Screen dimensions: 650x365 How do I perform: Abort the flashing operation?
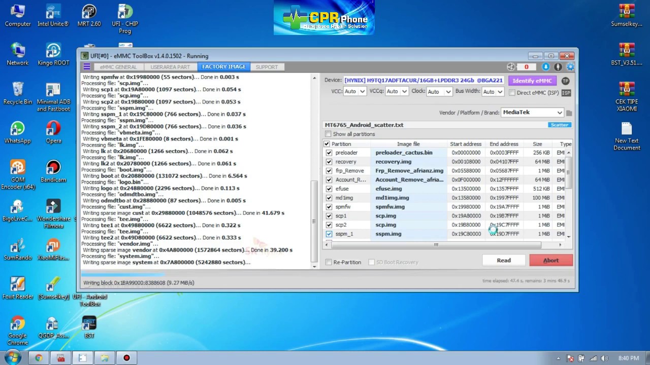[551, 261]
